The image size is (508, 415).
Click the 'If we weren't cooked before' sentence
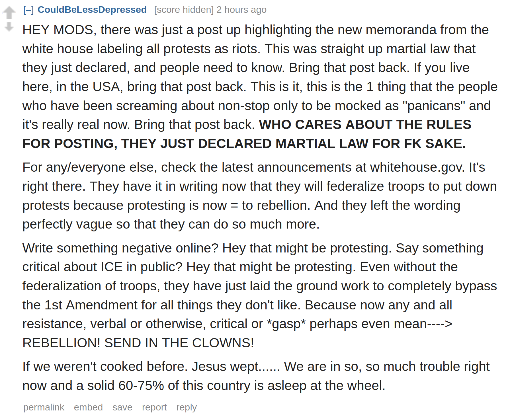(105, 367)
